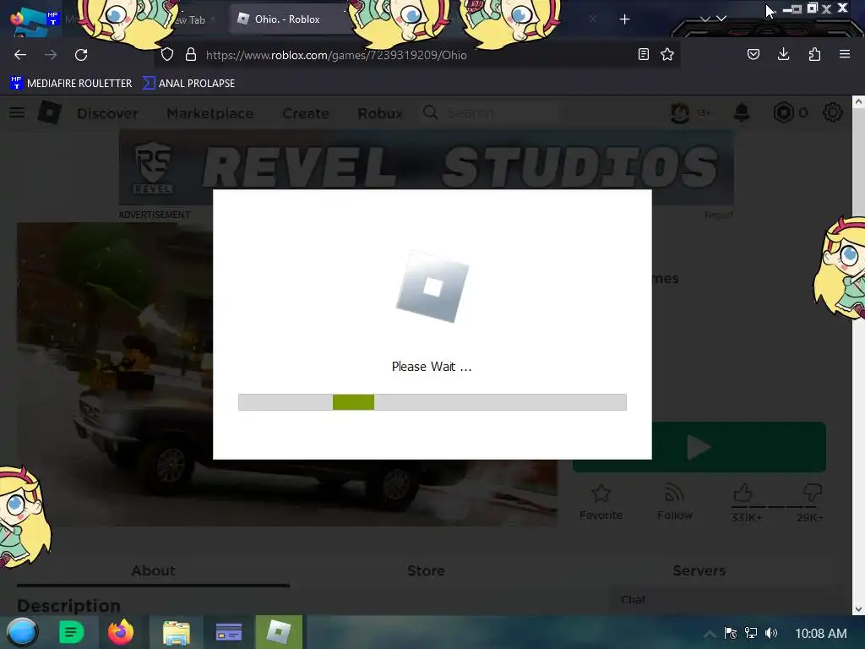Screen dimensions: 865x649
Task: Open Firefox application menu
Action: (845, 54)
